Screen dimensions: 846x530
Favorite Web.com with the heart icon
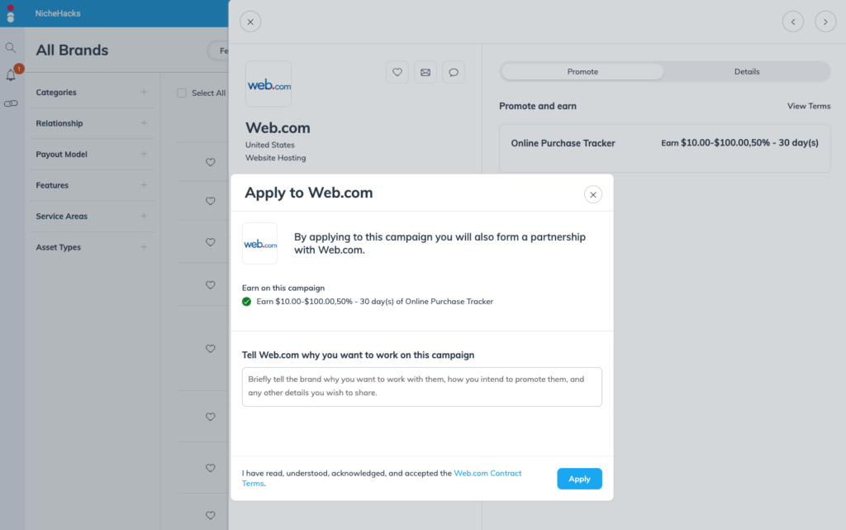pyautogui.click(x=397, y=72)
